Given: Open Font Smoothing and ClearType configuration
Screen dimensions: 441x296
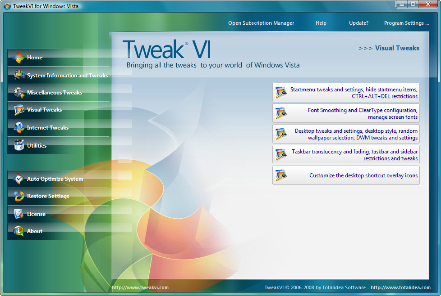Looking at the screenshot, I should pyautogui.click(x=346, y=113).
